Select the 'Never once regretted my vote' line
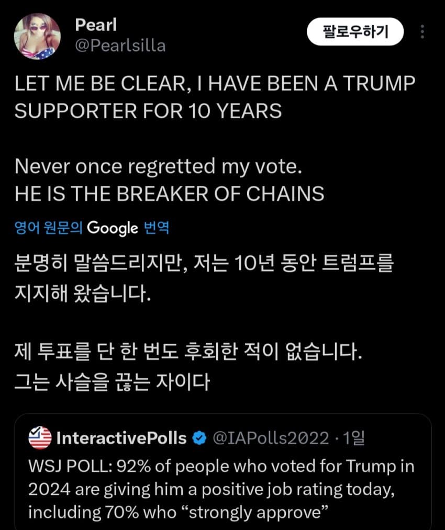 [159, 166]
